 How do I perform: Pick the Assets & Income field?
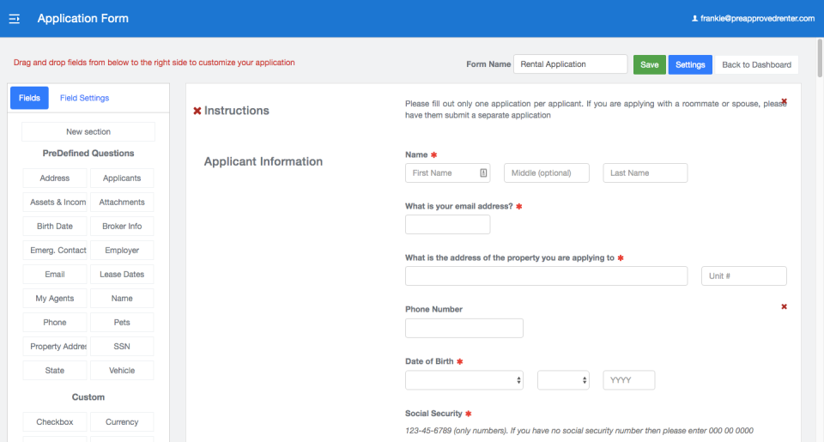click(55, 203)
